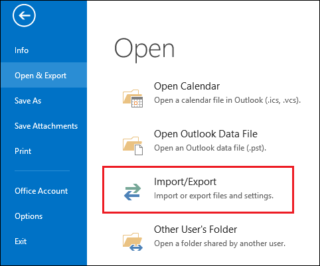
Task: Click 'Import or export files and settings' description
Action: 214,196
